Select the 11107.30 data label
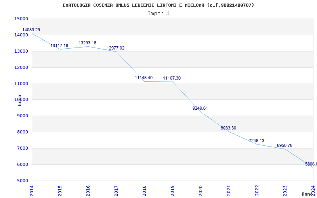The height and width of the screenshot is (198, 317). 172,78
